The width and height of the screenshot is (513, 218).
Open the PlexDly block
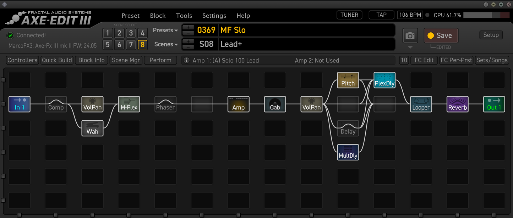(384, 80)
